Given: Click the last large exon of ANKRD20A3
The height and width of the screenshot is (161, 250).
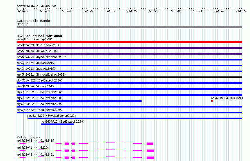Looking at the screenshot, I should pyautogui.click(x=150, y=144).
